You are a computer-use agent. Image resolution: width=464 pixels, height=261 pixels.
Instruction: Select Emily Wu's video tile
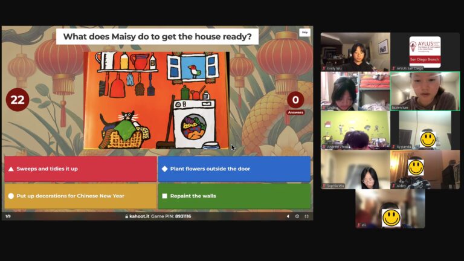coord(355,52)
